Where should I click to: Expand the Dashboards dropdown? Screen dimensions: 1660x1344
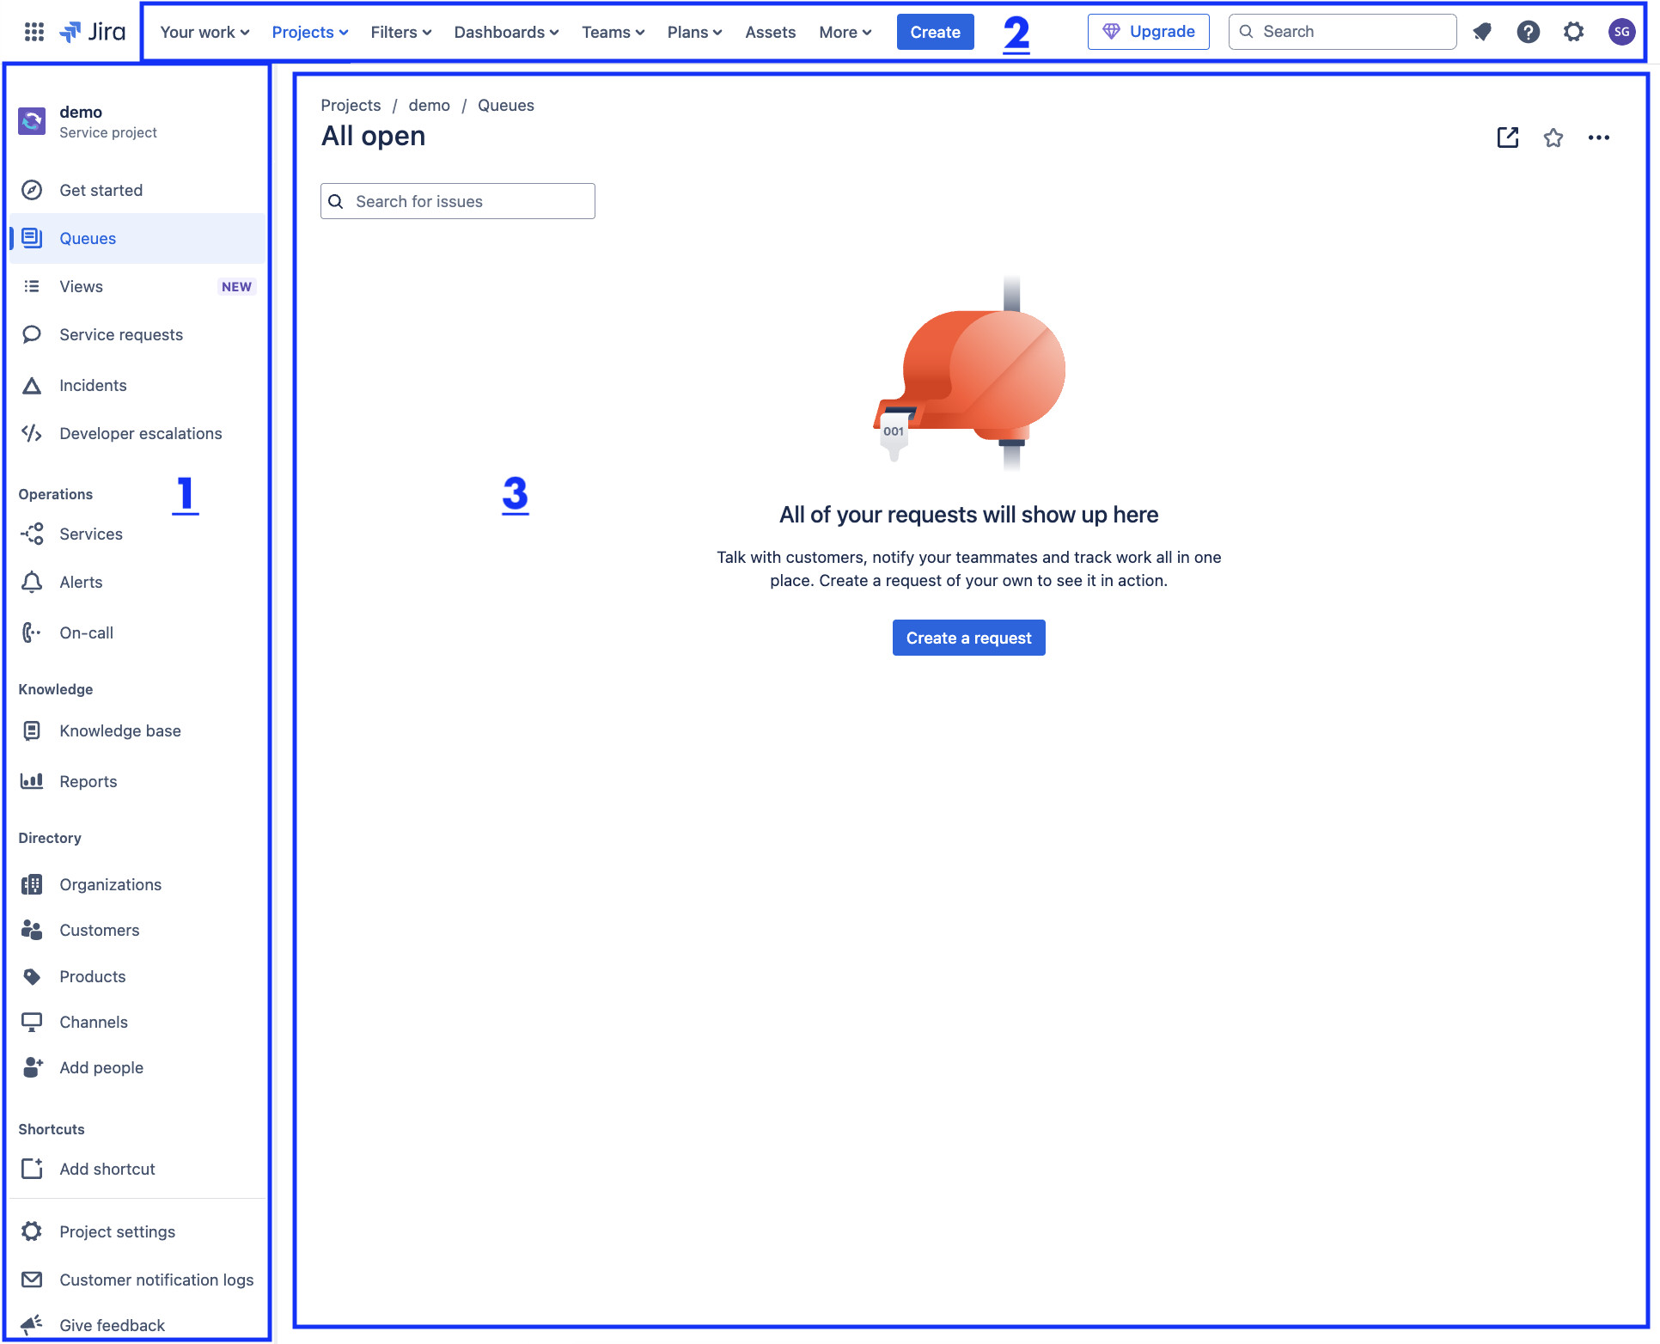[506, 32]
